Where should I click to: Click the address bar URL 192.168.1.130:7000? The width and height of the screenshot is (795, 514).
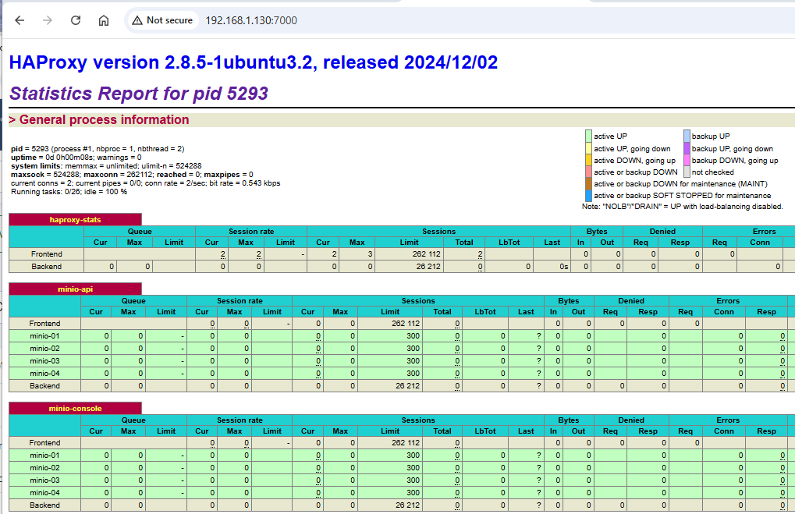pyautogui.click(x=251, y=20)
